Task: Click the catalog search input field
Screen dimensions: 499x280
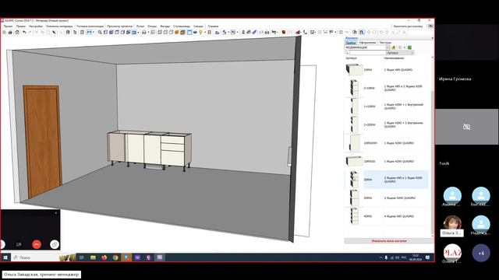Action: (367, 53)
